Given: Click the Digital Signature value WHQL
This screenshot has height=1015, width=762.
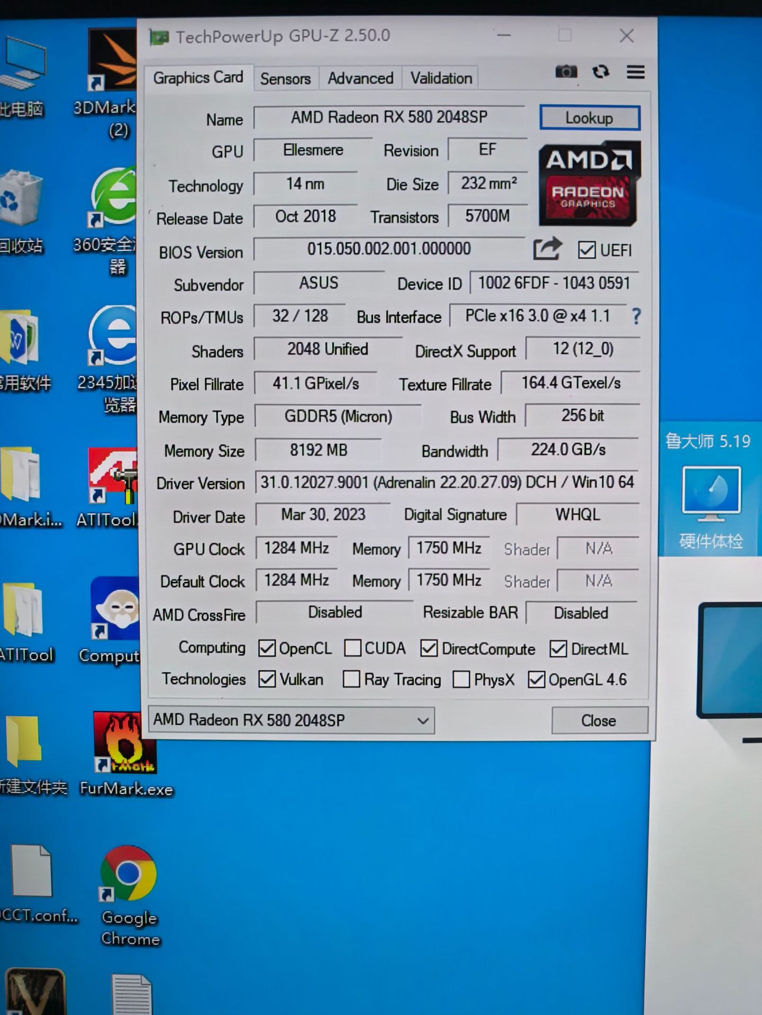Looking at the screenshot, I should (577, 514).
